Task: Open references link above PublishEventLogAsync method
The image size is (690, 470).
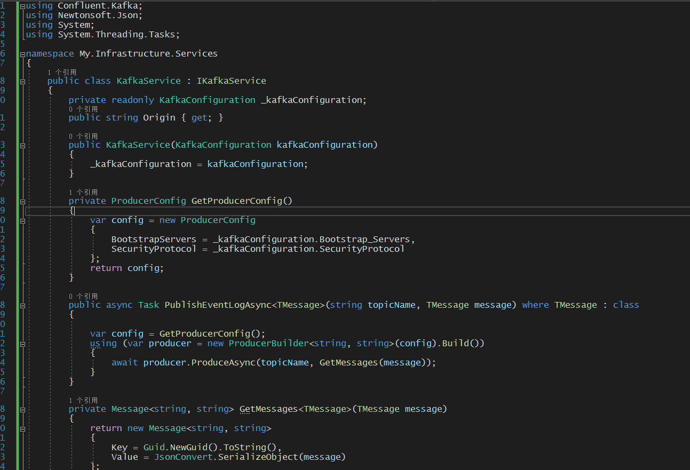Action: (x=83, y=296)
